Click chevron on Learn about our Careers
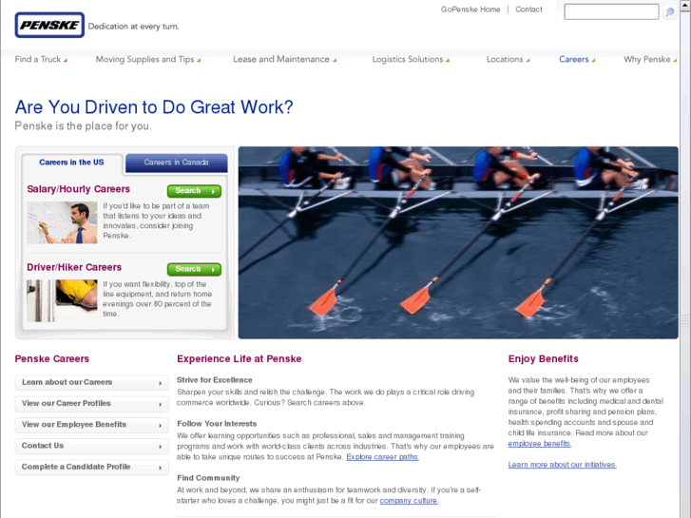The width and height of the screenshot is (691, 518). pyautogui.click(x=161, y=383)
